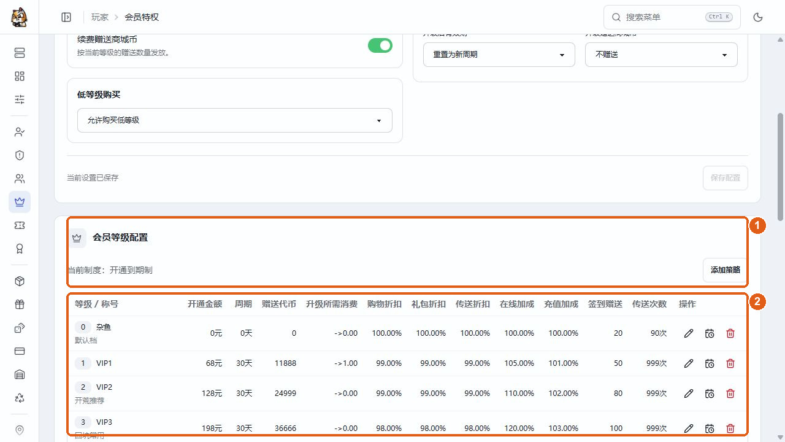Image resolution: width=785 pixels, height=442 pixels.
Task: Delete the 杂鱼 level row
Action: (730, 333)
